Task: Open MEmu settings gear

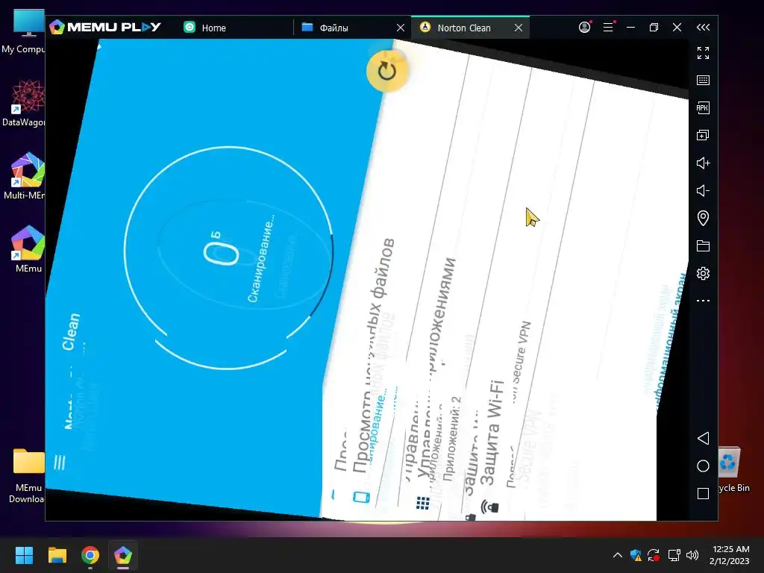Action: tap(703, 273)
